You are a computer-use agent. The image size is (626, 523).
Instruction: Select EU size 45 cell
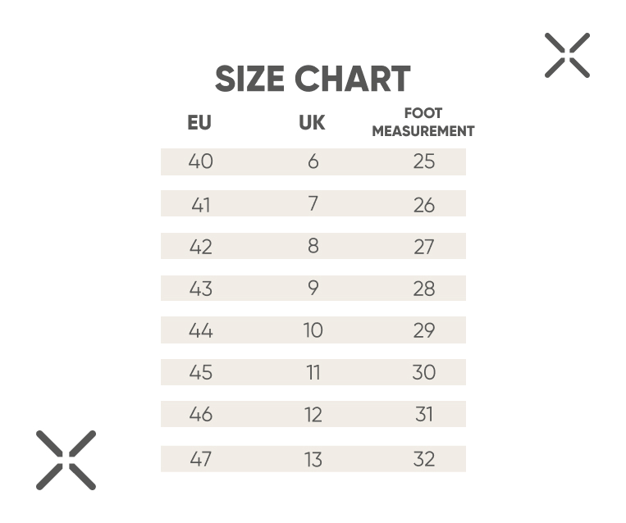click(200, 372)
